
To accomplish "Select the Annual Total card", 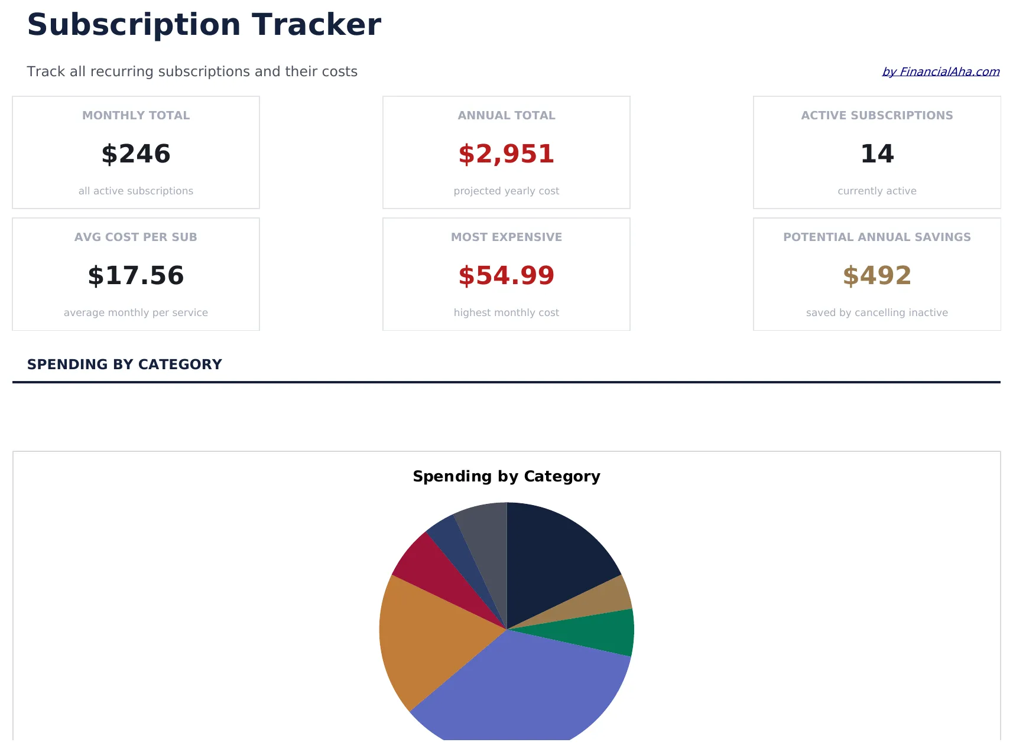I will [506, 152].
